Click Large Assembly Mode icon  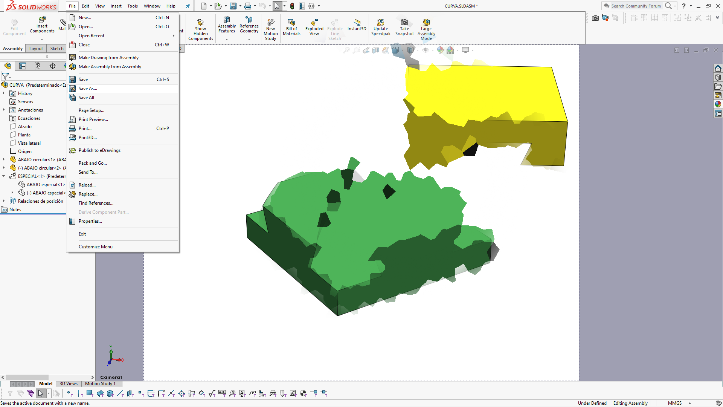pyautogui.click(x=426, y=23)
